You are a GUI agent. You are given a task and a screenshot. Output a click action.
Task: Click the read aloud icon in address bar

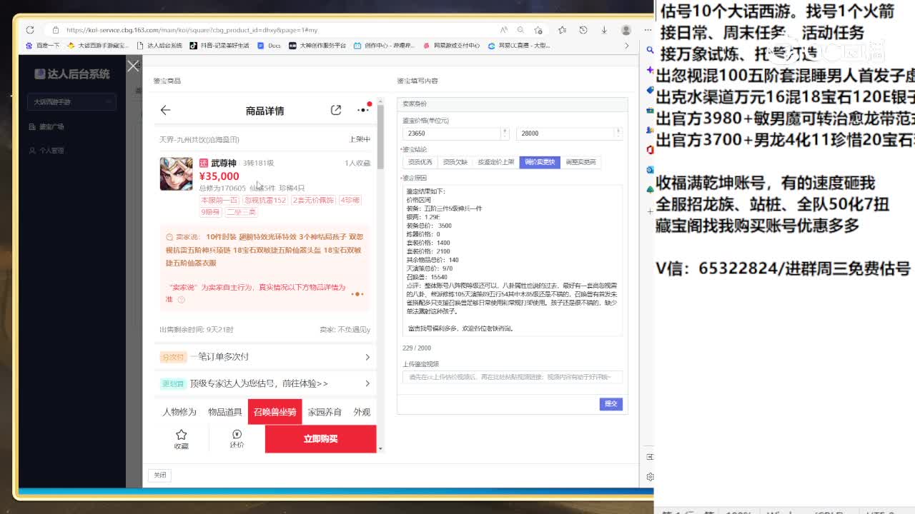click(x=504, y=30)
